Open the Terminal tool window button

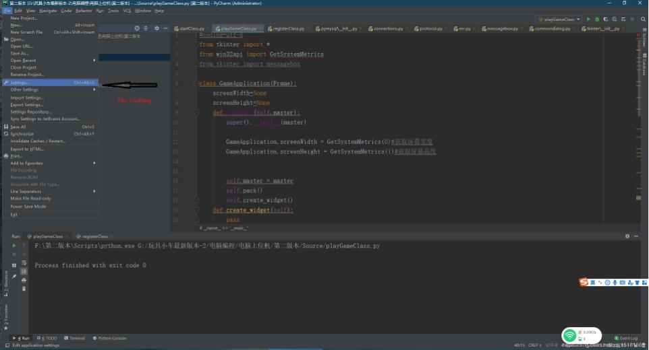point(74,338)
